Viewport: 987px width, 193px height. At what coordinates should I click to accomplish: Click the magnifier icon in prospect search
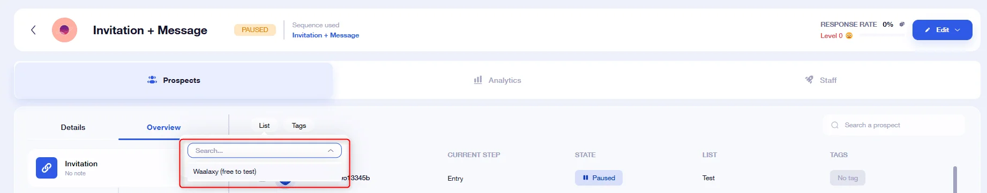coord(835,125)
